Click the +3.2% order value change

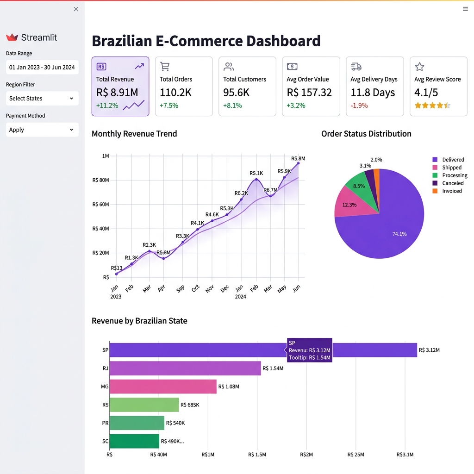[x=296, y=106]
